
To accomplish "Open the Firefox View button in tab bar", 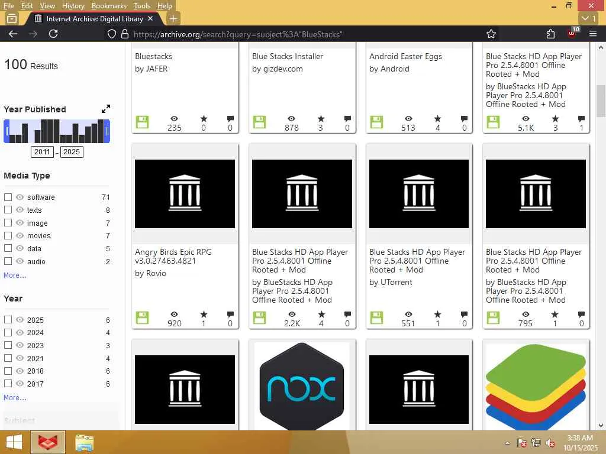I will [12, 18].
